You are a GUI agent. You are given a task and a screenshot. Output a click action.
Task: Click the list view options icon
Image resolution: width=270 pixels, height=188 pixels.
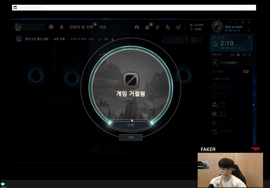pyautogui.click(x=244, y=55)
